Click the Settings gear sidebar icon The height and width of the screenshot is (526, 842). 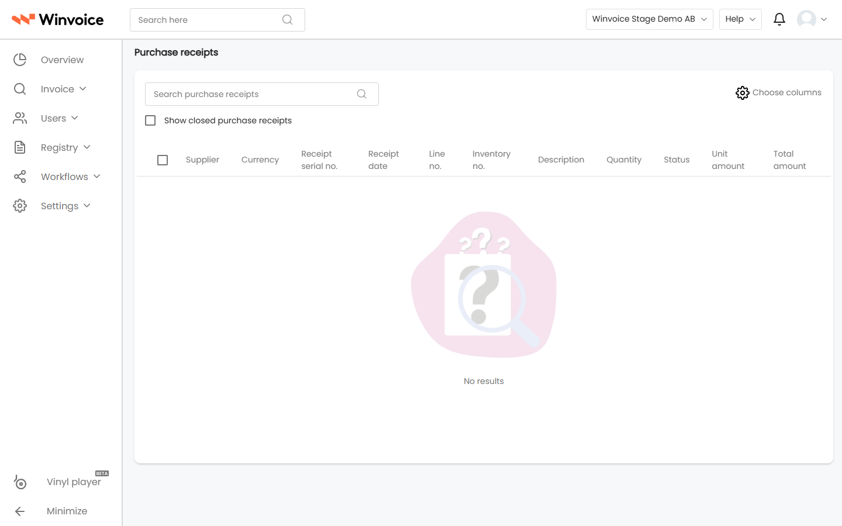coord(20,206)
